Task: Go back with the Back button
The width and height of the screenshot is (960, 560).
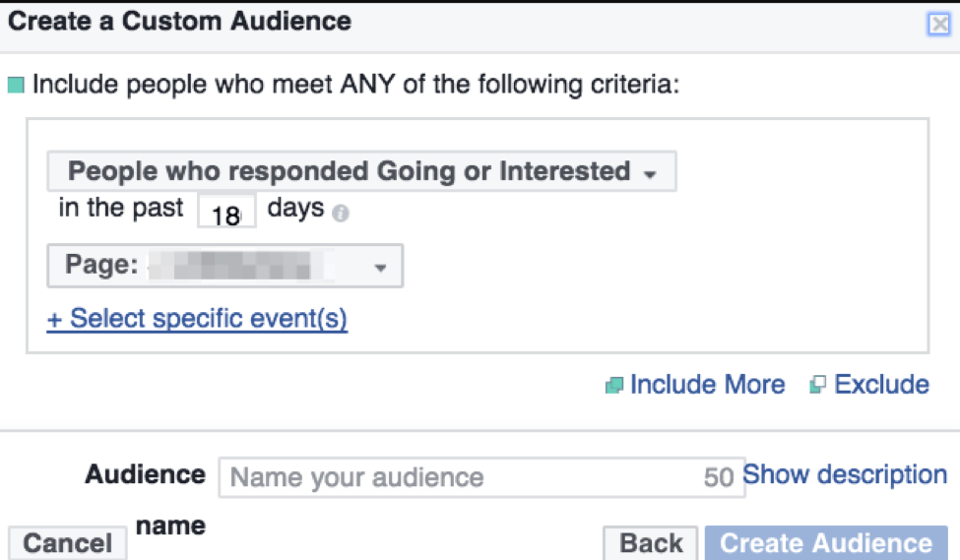Action: (x=651, y=542)
